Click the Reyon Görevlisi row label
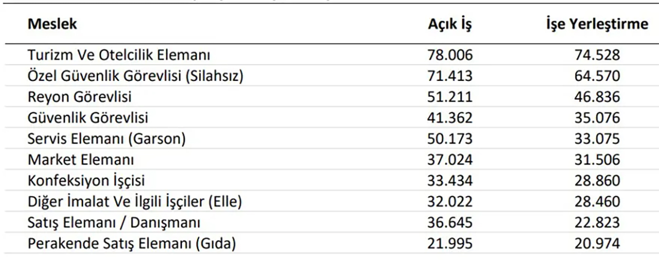Image resolution: width=659 pixels, height=260 pixels. coord(80,97)
